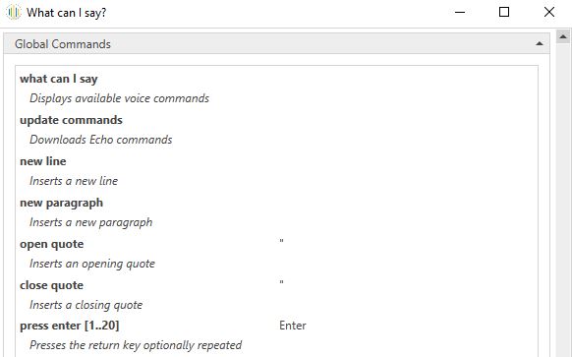Select the "what can I say" command

pos(59,79)
